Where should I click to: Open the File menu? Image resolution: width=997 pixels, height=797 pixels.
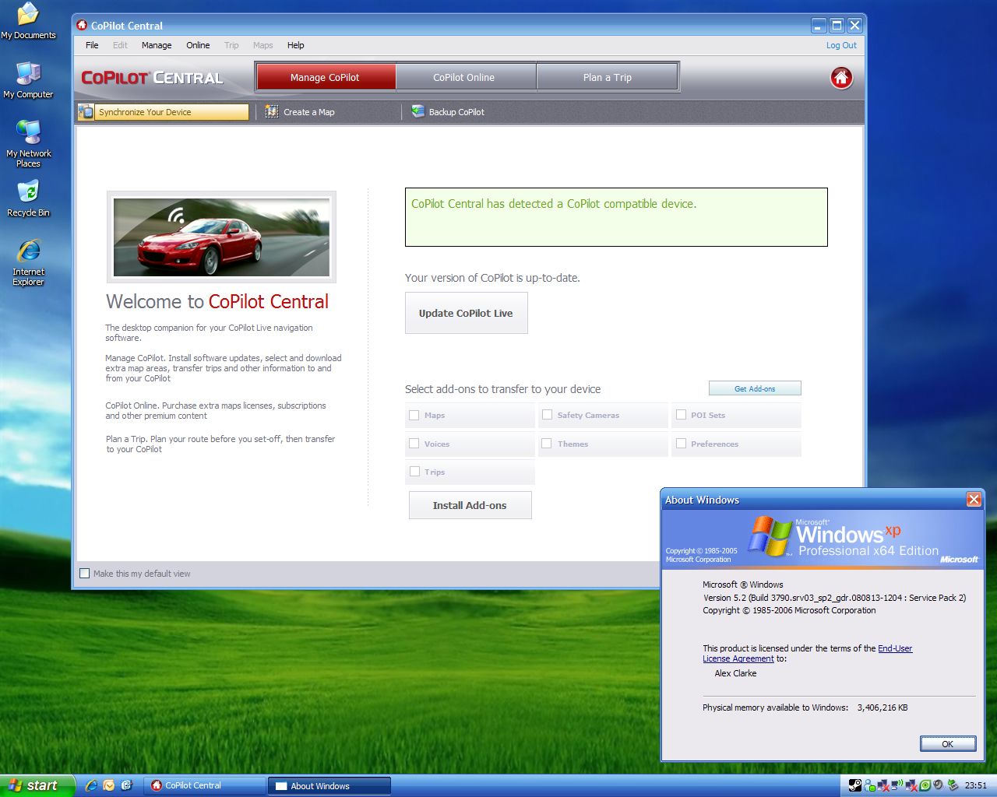92,45
